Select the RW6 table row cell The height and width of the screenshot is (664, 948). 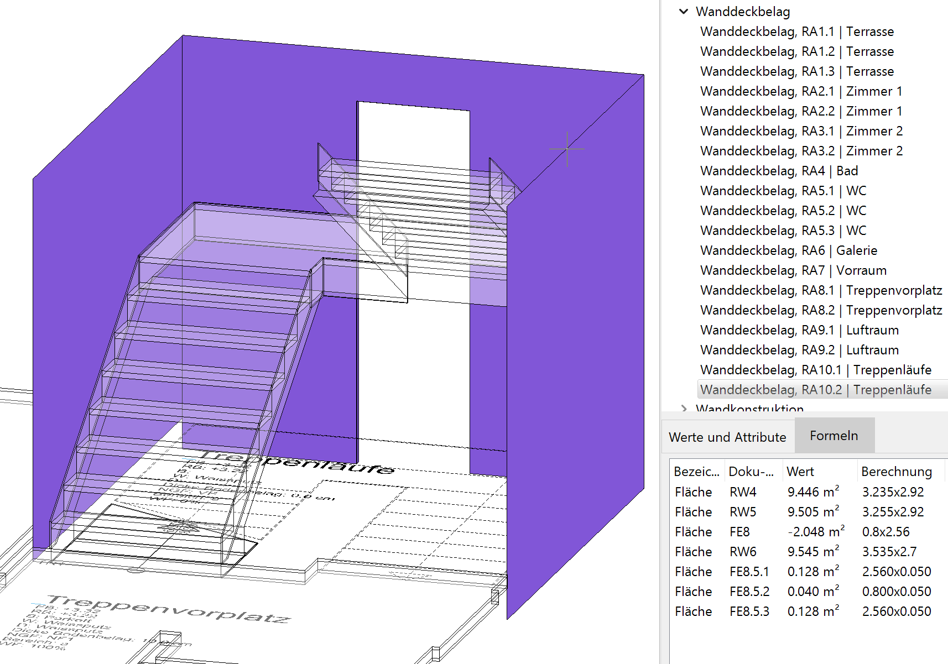click(743, 552)
